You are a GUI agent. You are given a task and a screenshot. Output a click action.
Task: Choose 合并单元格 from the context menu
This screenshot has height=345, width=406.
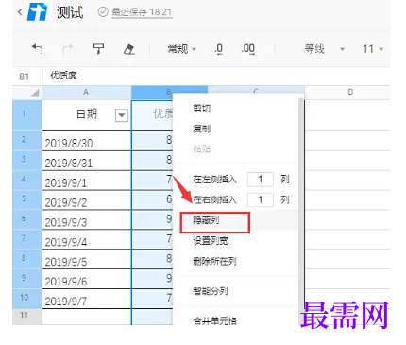tap(214, 320)
